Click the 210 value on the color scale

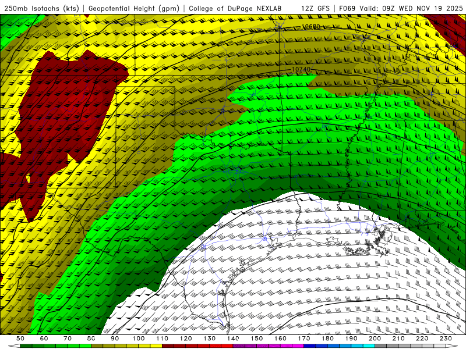[x=398, y=339]
